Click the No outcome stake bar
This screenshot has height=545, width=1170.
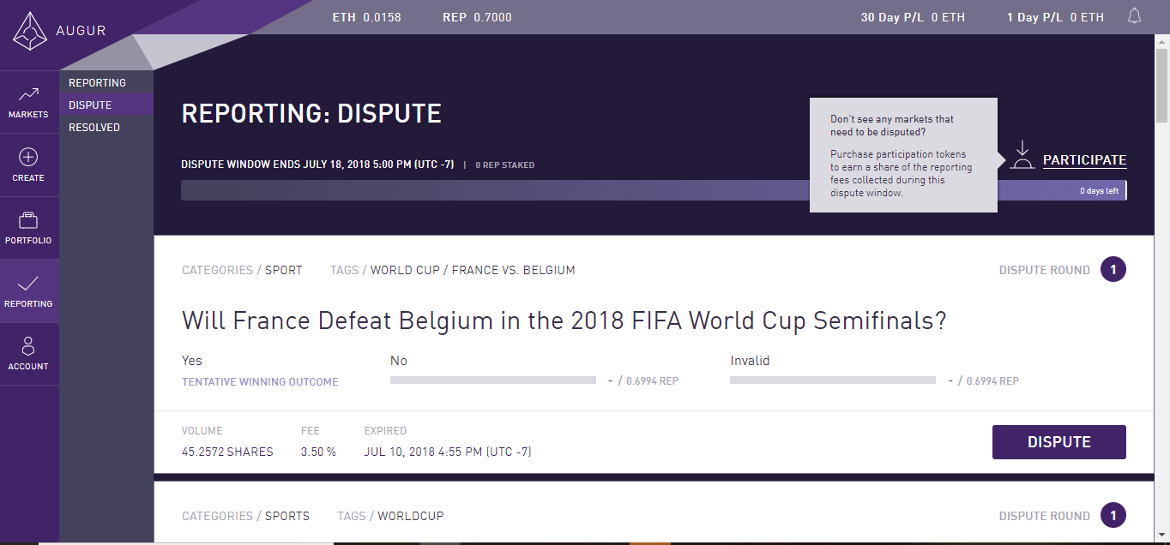click(x=492, y=380)
